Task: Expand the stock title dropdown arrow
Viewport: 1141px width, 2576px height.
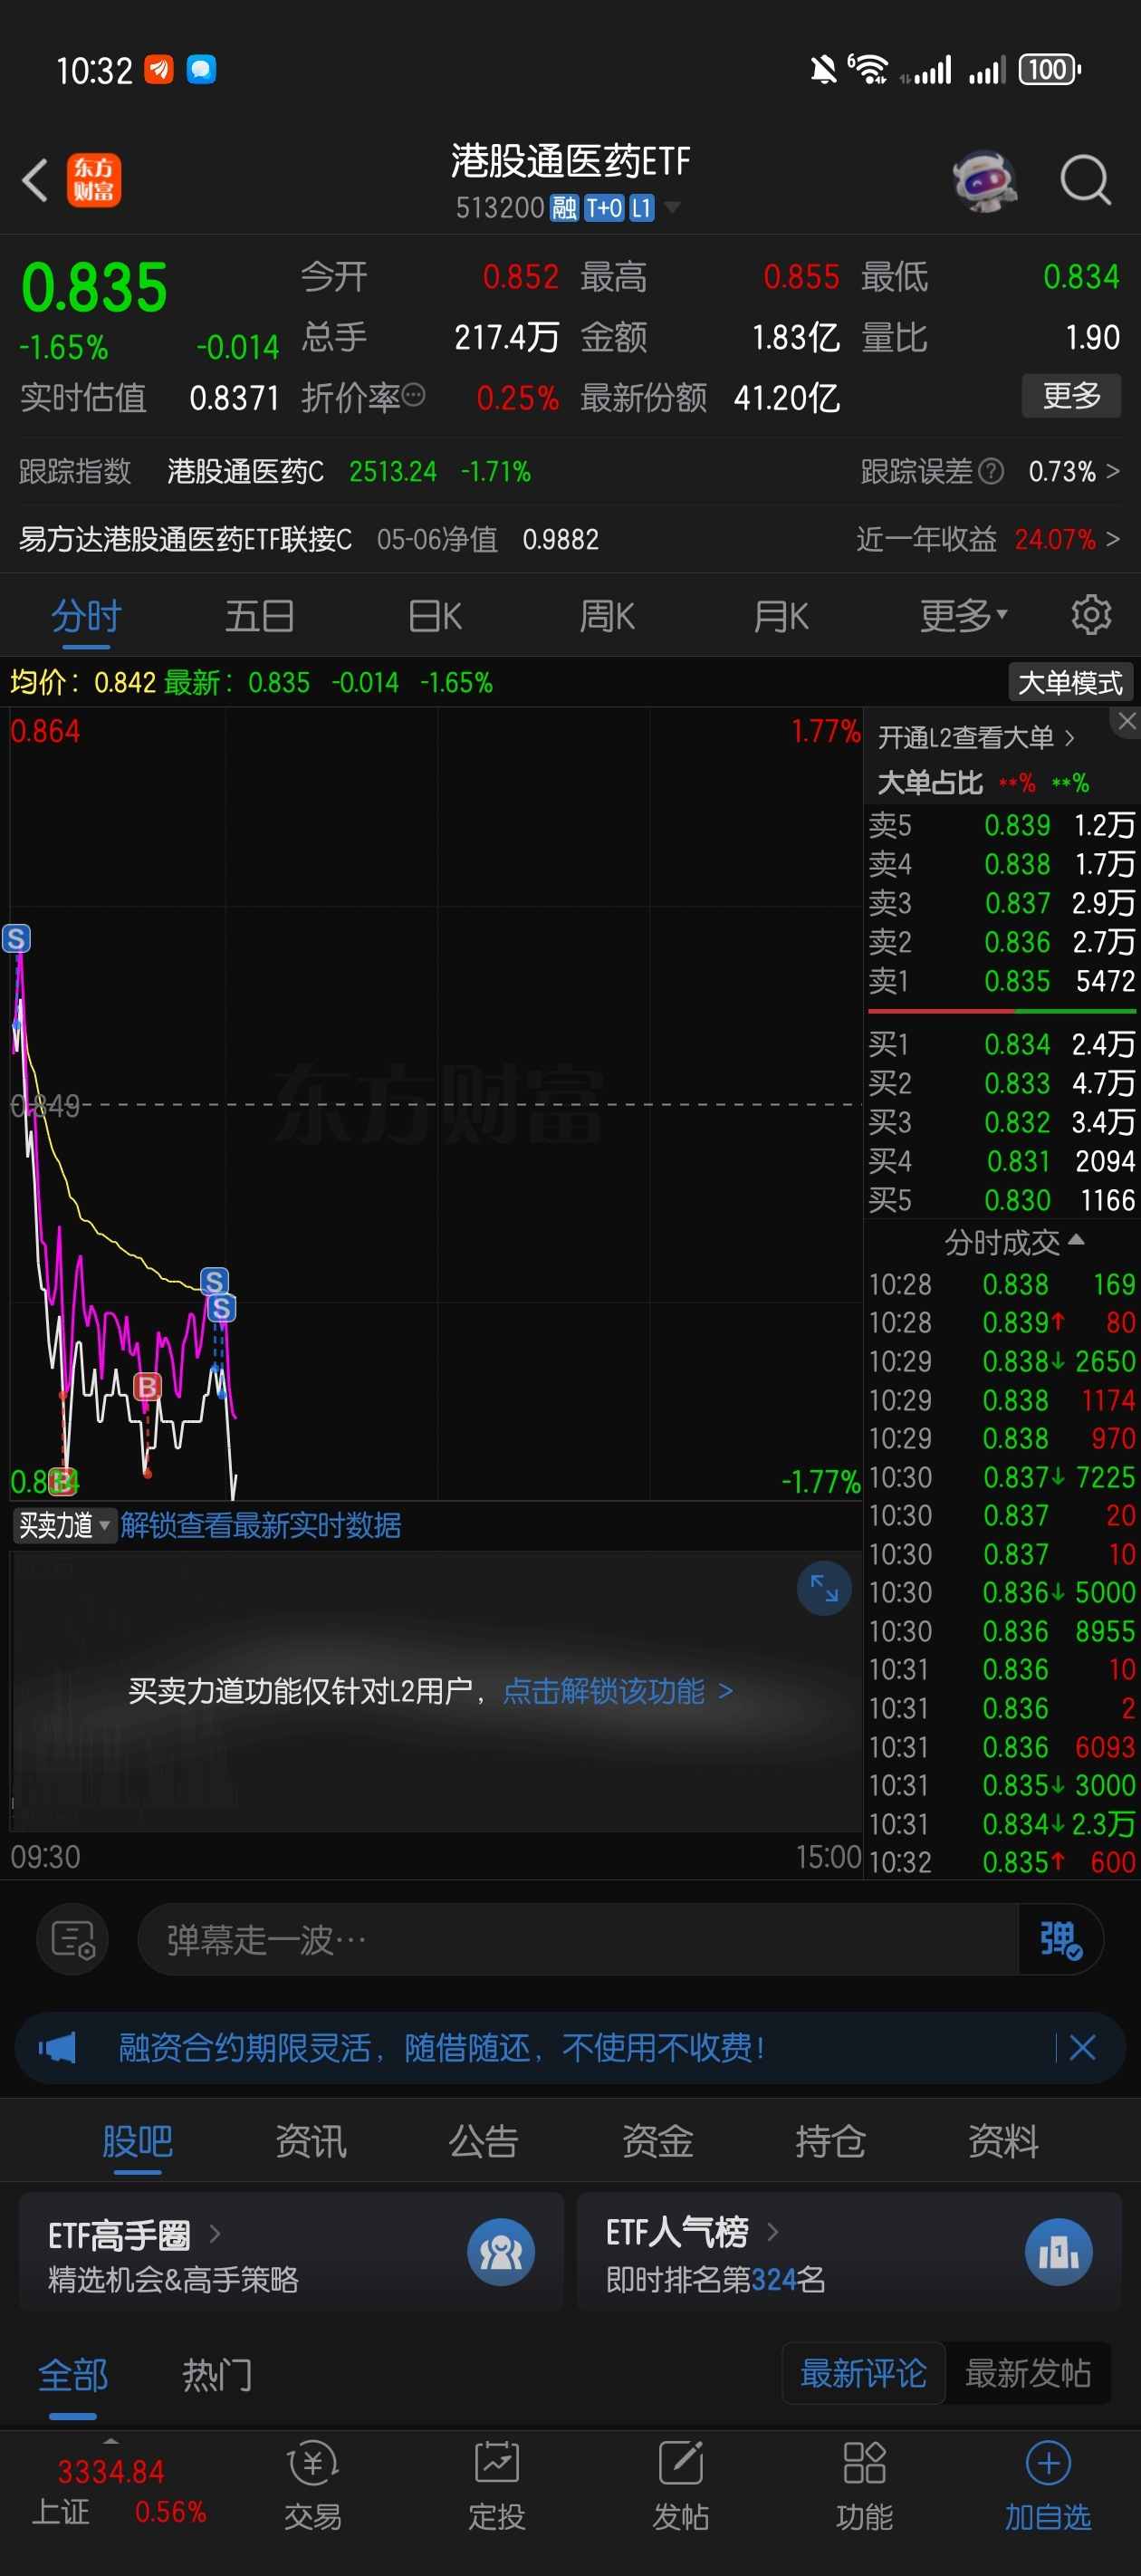Action: click(672, 208)
